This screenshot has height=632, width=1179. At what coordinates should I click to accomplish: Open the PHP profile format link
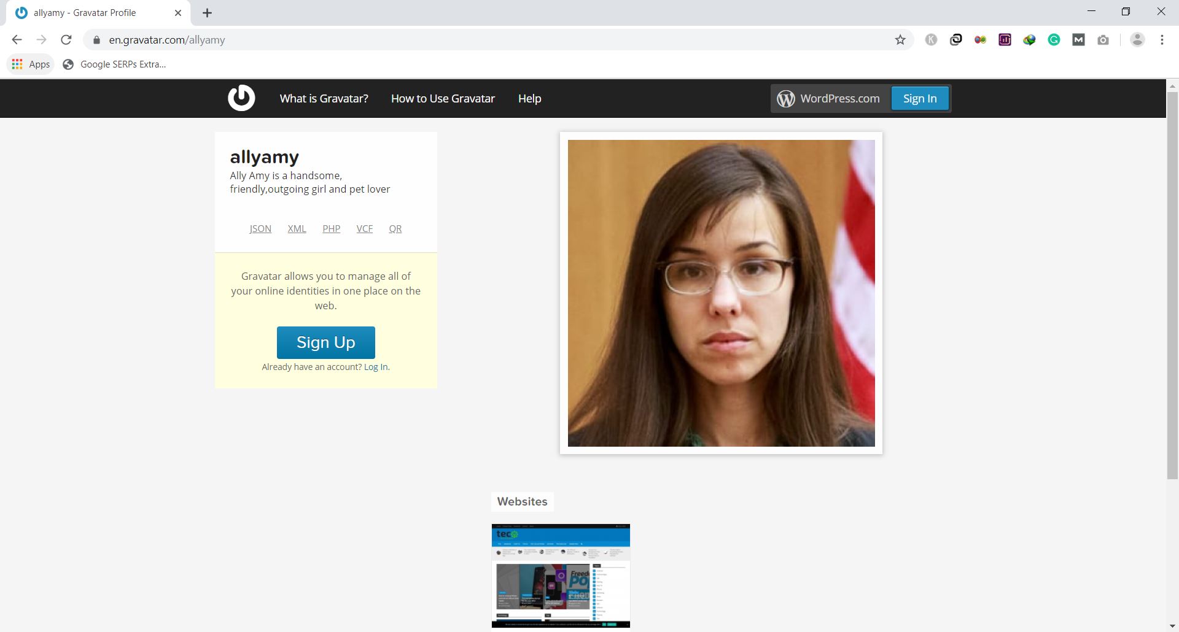coord(331,229)
